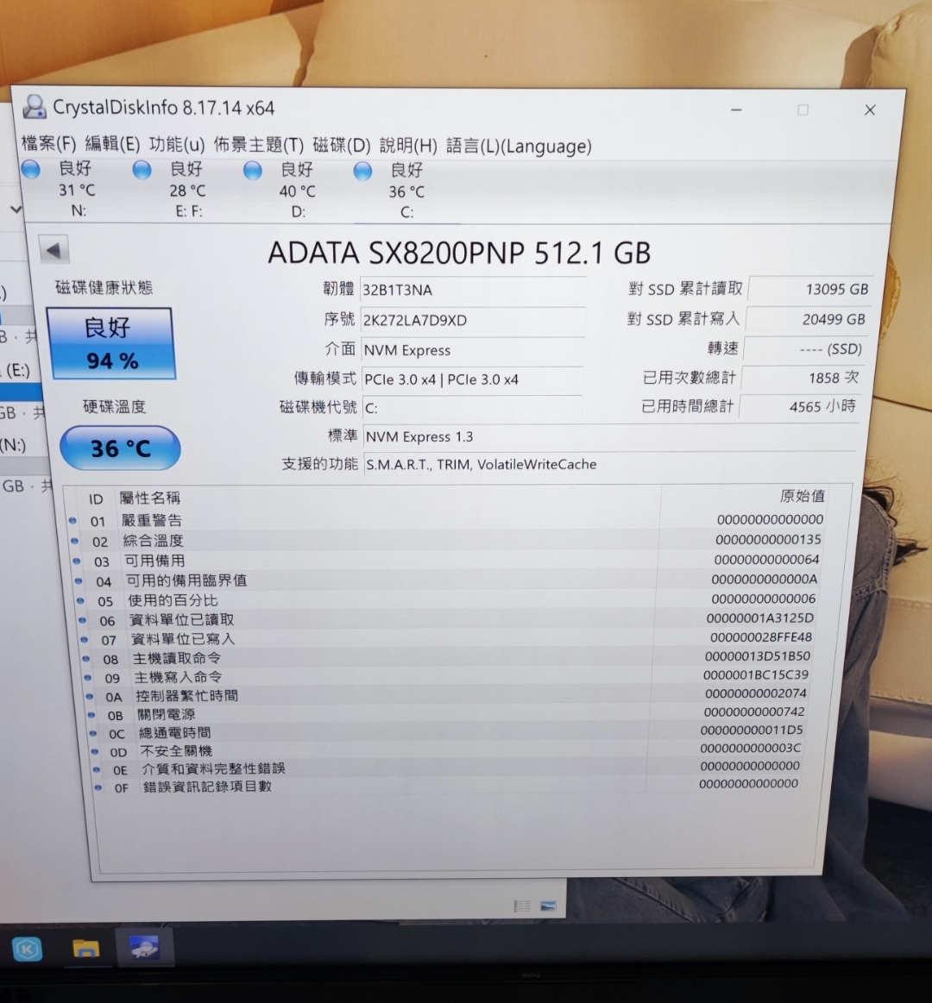Select the D: drive status orb
Viewport: 932px width, 1003px height.
click(x=253, y=170)
